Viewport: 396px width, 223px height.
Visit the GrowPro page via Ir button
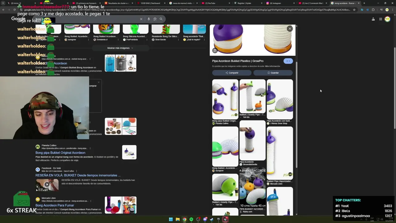click(x=288, y=61)
